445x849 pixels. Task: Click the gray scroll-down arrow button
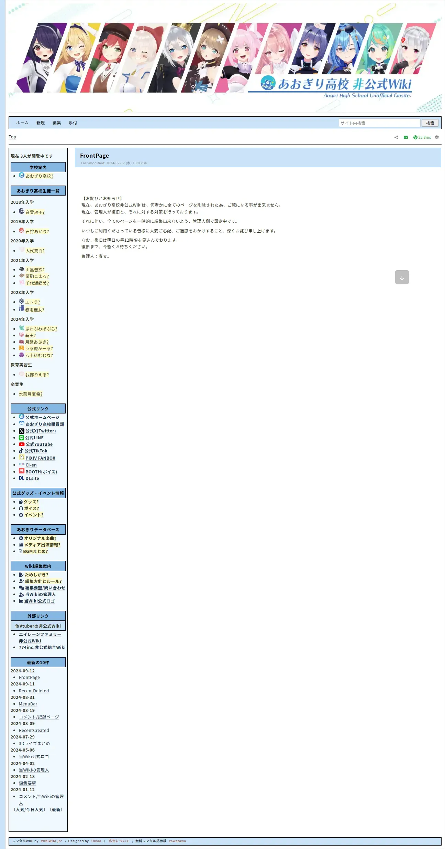click(402, 277)
